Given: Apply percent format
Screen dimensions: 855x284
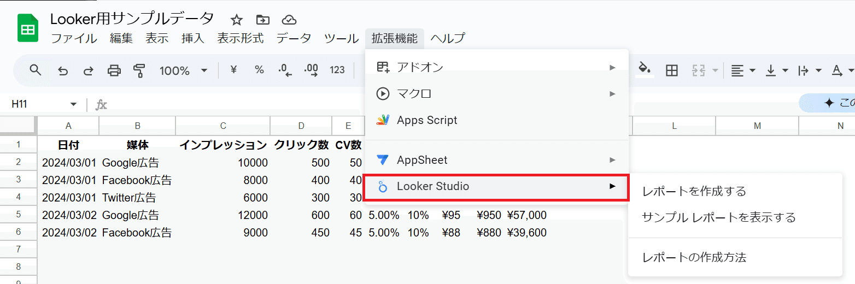Looking at the screenshot, I should [x=259, y=70].
